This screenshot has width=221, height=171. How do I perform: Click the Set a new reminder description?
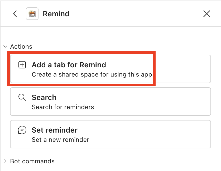[60, 140]
